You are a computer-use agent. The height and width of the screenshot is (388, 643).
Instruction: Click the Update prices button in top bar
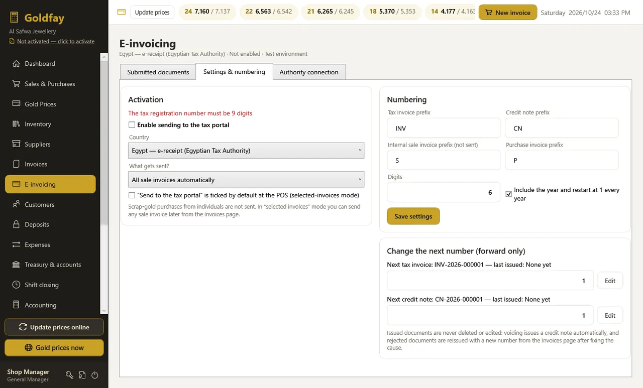click(152, 12)
